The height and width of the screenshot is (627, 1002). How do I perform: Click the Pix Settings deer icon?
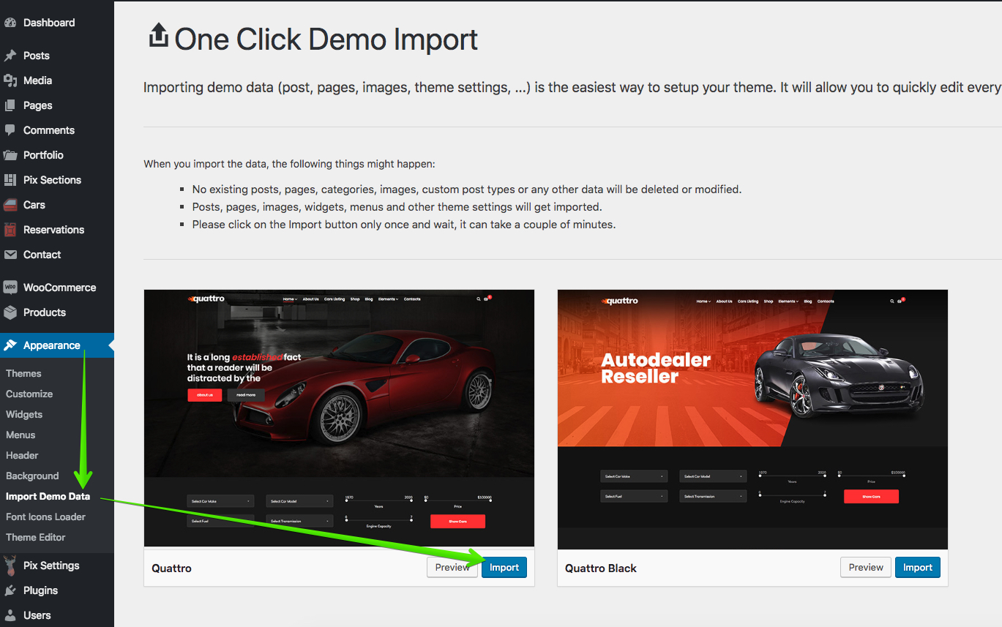pyautogui.click(x=10, y=565)
